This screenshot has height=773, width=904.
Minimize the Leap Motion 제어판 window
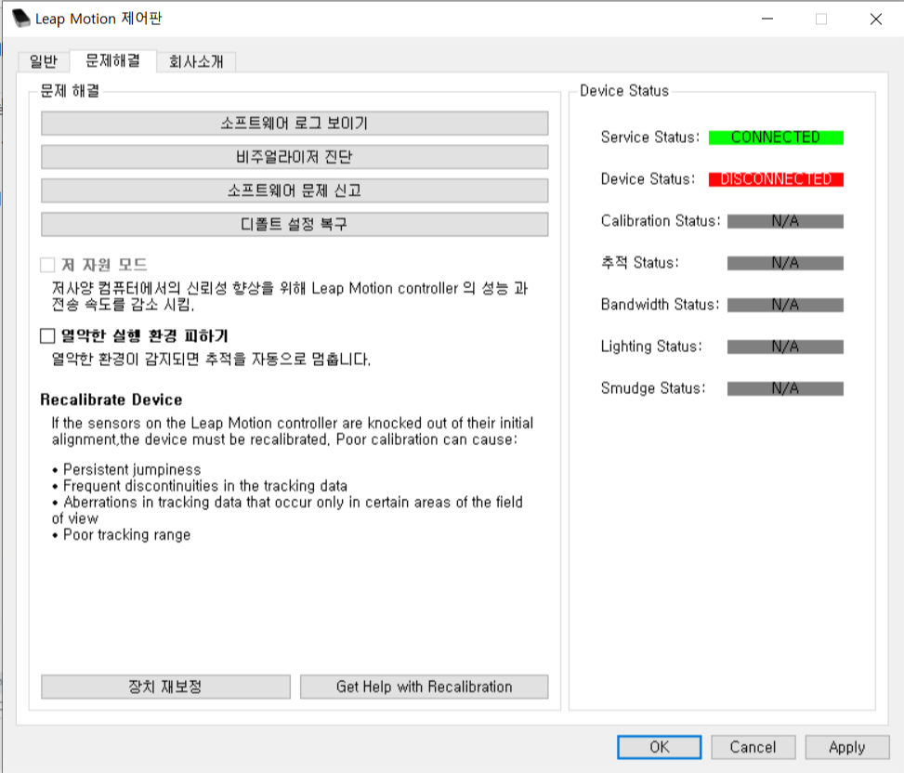[x=767, y=19]
